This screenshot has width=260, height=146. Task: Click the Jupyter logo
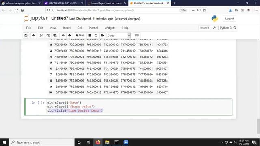point(35,18)
